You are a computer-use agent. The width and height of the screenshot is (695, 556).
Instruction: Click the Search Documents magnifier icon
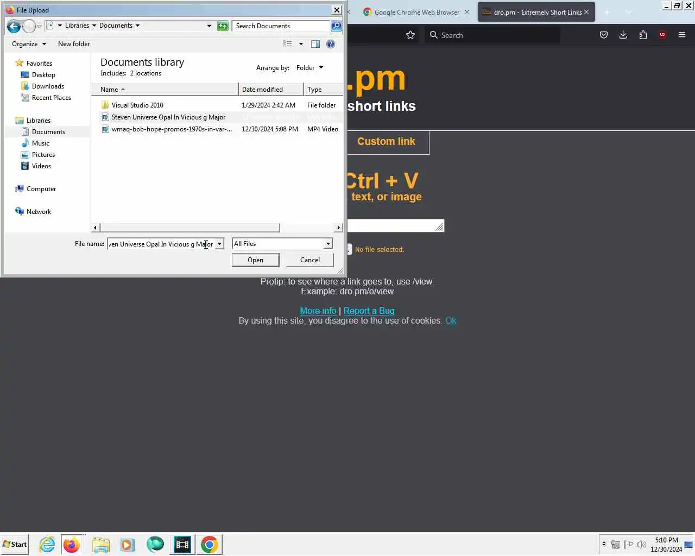pyautogui.click(x=336, y=26)
